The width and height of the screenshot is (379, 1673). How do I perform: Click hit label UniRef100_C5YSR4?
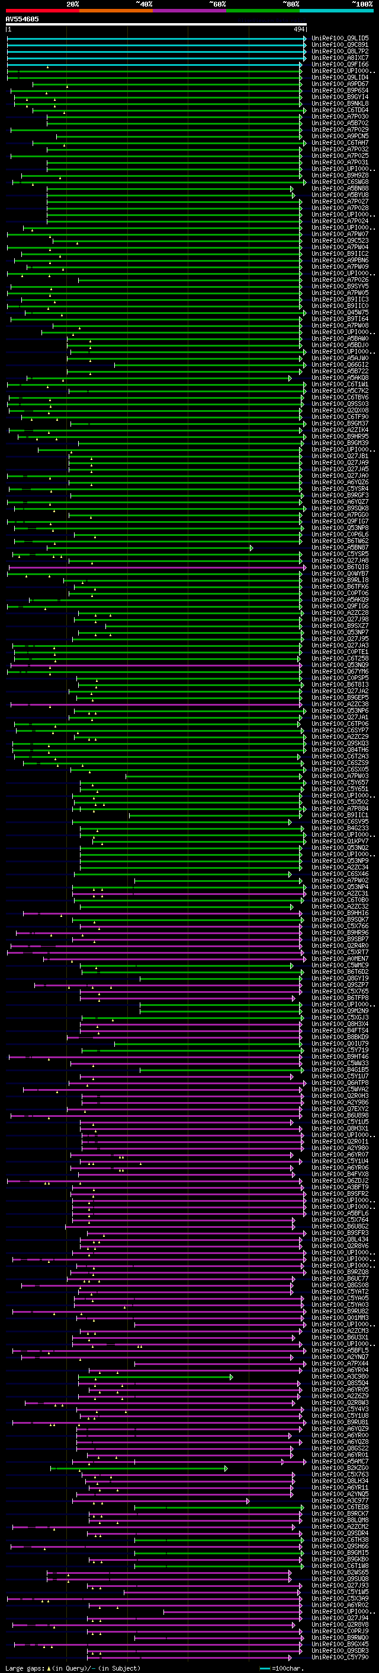[340, 488]
